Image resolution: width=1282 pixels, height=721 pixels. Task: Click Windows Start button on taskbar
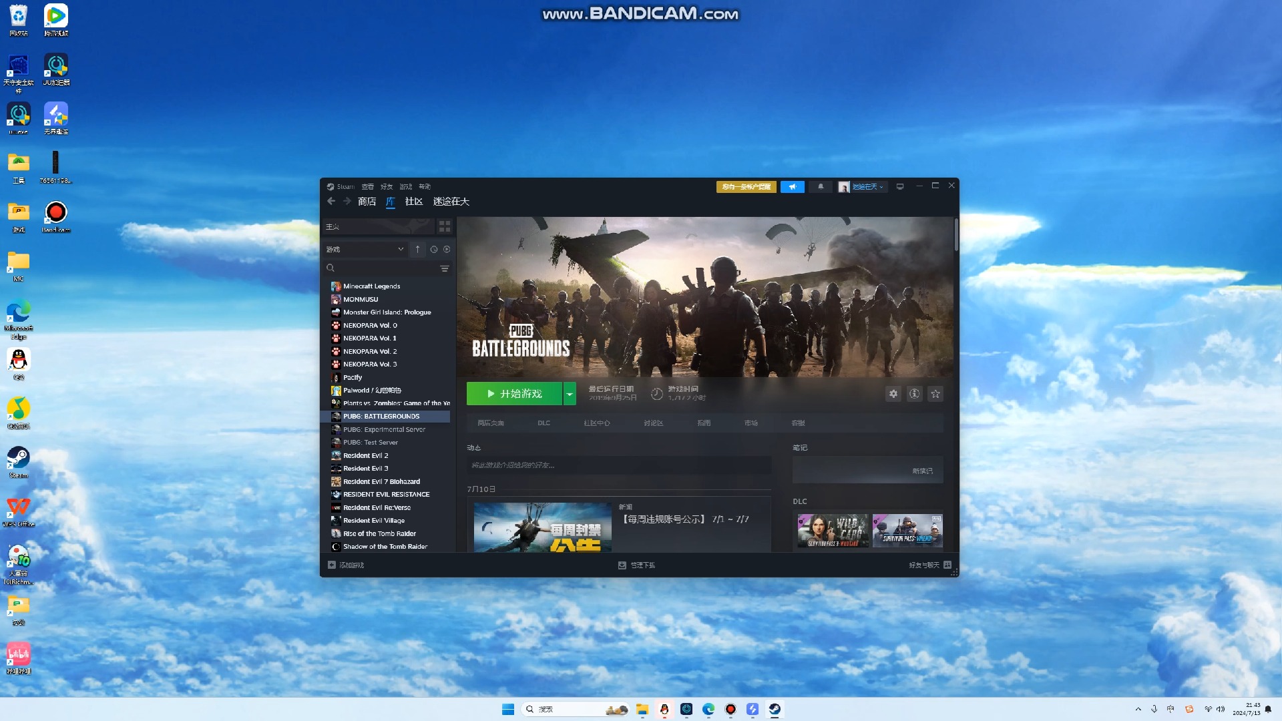click(508, 709)
